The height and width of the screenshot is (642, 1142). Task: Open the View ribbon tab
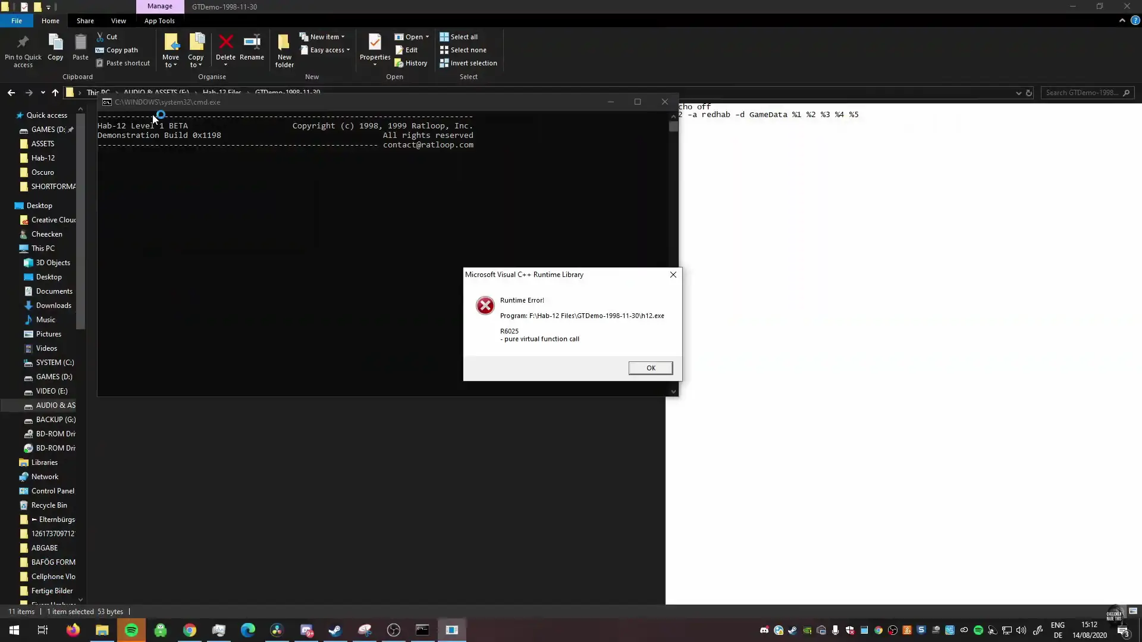(x=118, y=20)
